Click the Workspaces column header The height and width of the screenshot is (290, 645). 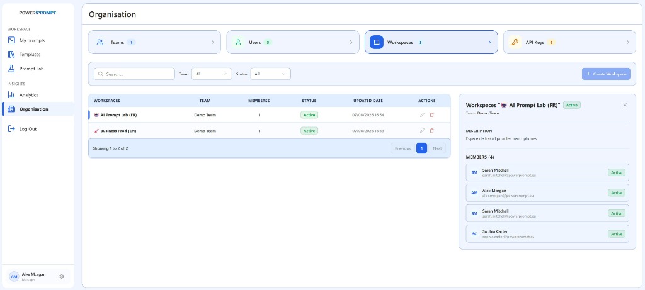(x=107, y=101)
